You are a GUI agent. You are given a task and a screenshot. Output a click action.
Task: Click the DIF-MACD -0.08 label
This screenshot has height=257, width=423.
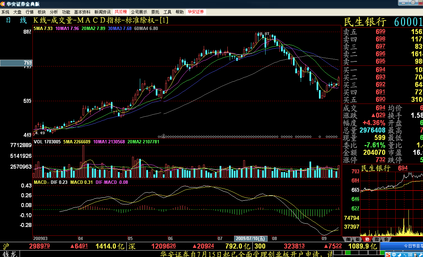point(112,182)
